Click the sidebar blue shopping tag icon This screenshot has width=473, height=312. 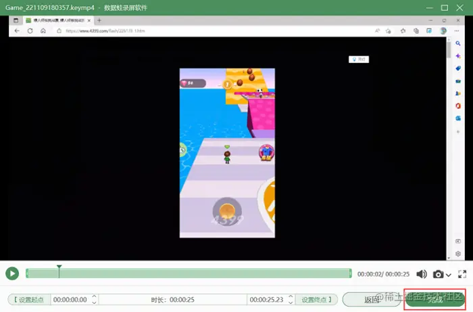pos(458,68)
